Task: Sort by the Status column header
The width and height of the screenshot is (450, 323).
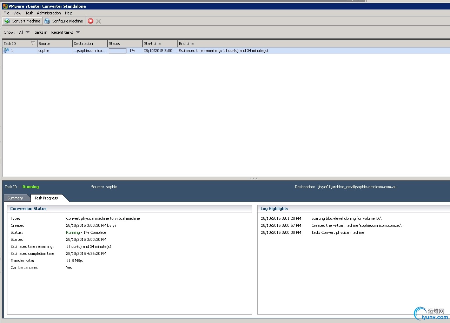Action: (125, 44)
